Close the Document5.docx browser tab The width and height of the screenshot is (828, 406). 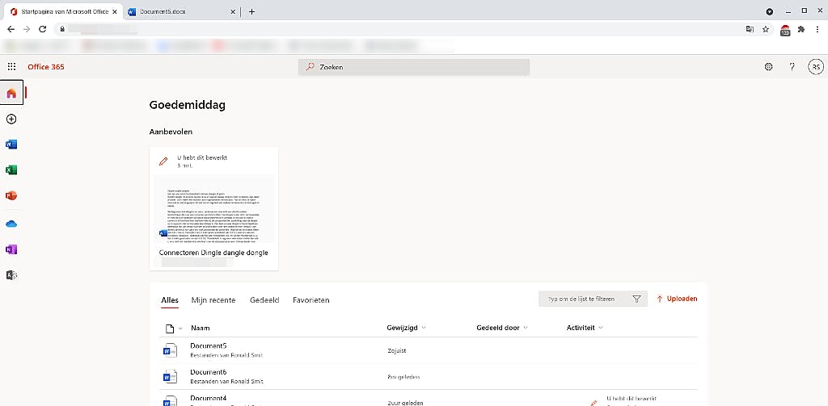click(233, 11)
